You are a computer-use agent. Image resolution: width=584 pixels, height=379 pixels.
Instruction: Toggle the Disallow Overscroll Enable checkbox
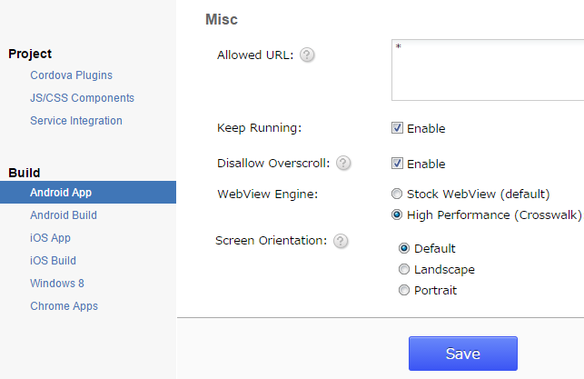point(397,164)
